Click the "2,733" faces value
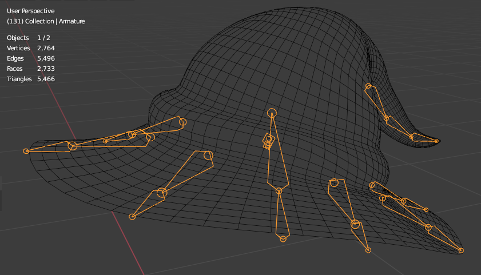This screenshot has height=275, width=481. [x=46, y=69]
